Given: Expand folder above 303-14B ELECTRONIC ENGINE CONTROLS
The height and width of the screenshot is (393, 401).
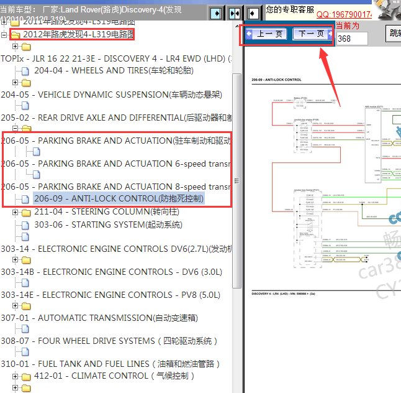Looking at the screenshot, I should click(15, 260).
